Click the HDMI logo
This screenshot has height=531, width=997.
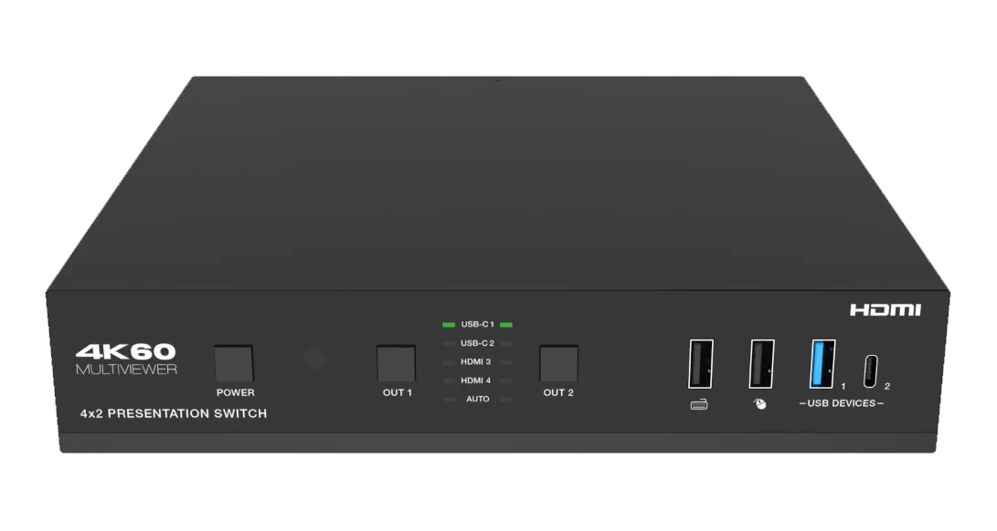[x=886, y=310]
